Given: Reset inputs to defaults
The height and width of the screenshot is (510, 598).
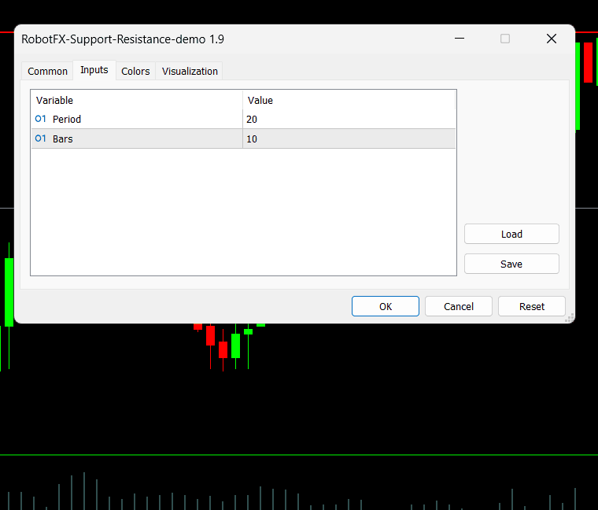Looking at the screenshot, I should pyautogui.click(x=532, y=306).
